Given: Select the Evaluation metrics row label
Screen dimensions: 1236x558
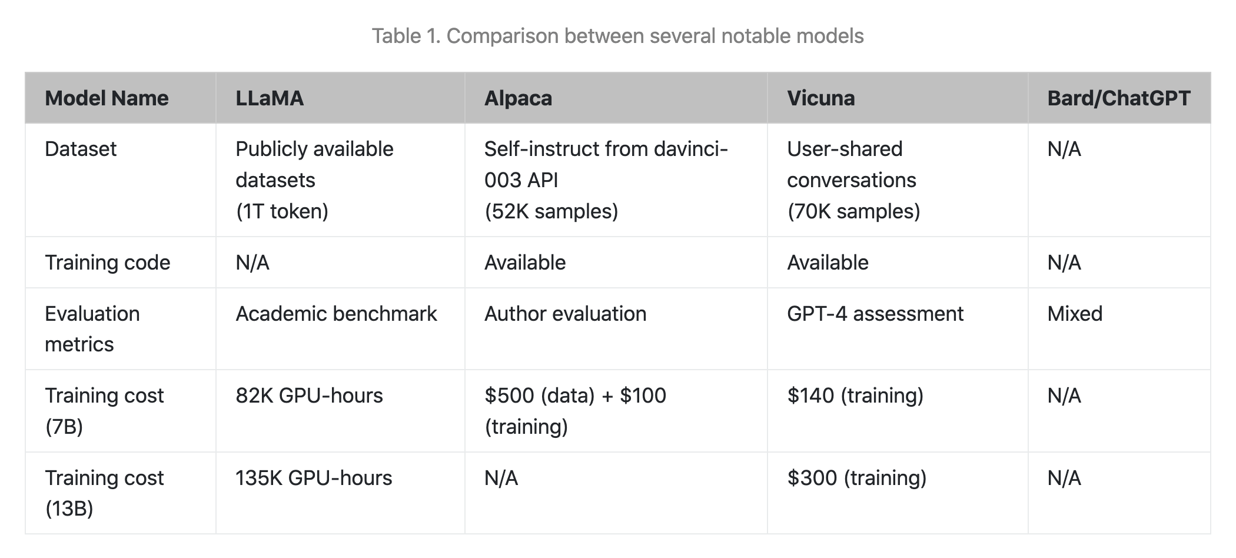Looking at the screenshot, I should [121, 329].
